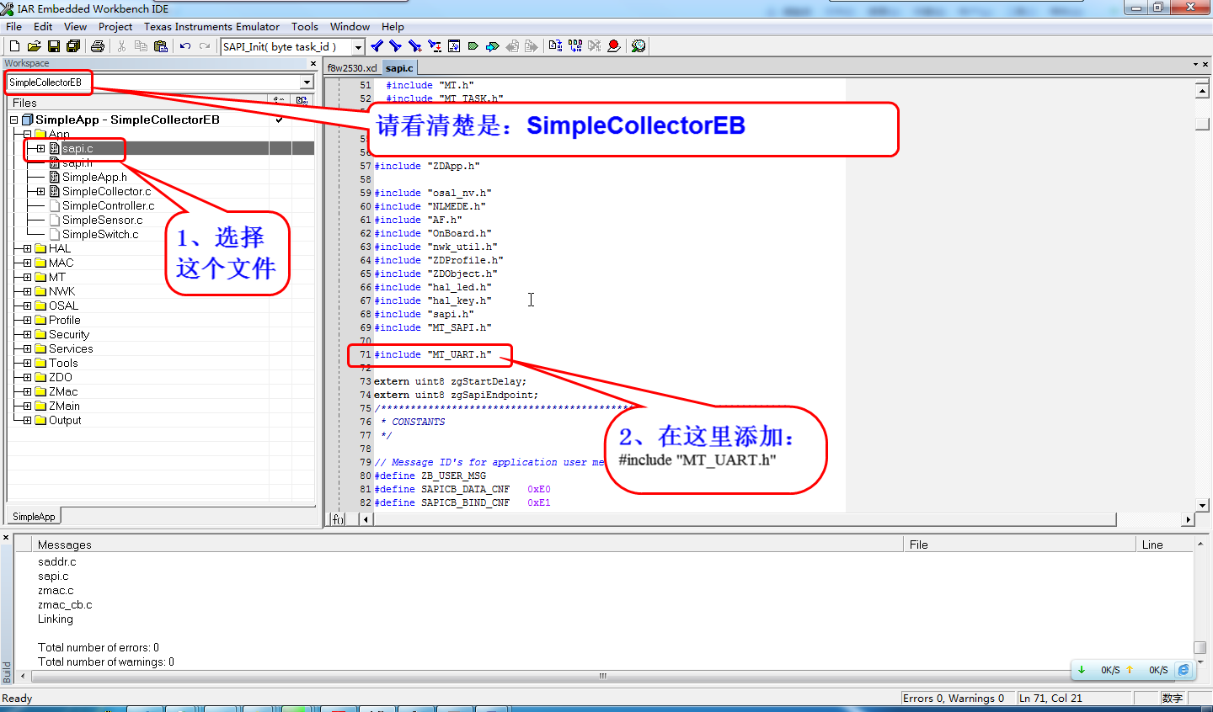
Task: Expand the ZMain folder node
Action: tap(27, 406)
